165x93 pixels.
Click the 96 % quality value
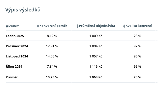coord(137,56)
